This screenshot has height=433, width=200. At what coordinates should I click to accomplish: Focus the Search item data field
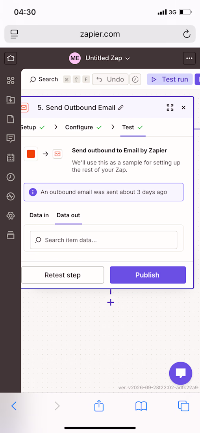(x=104, y=240)
